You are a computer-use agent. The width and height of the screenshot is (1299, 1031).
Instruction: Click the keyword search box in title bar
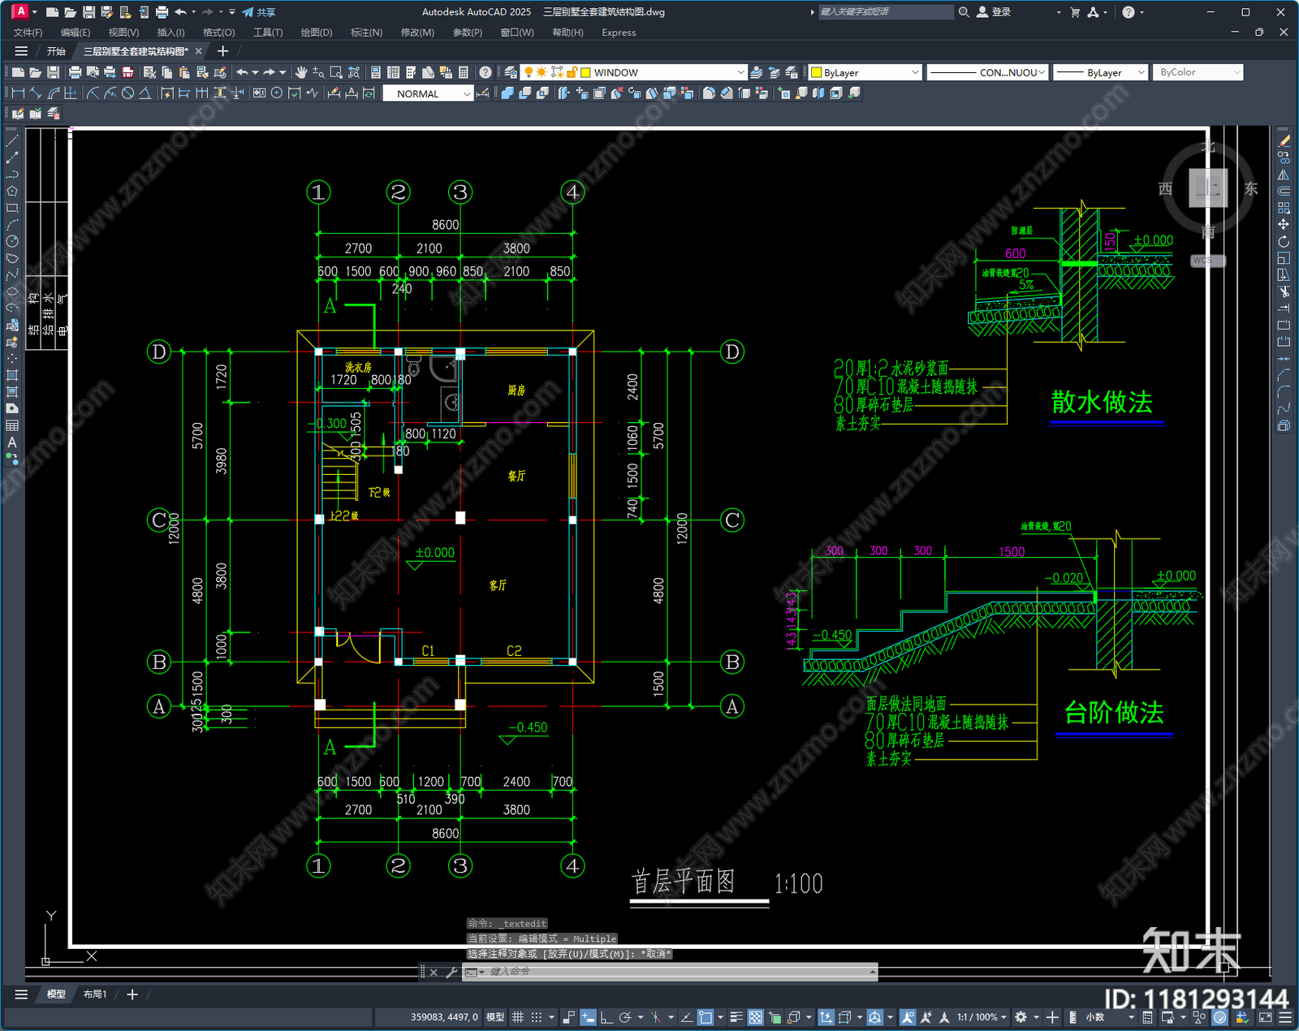click(x=885, y=12)
